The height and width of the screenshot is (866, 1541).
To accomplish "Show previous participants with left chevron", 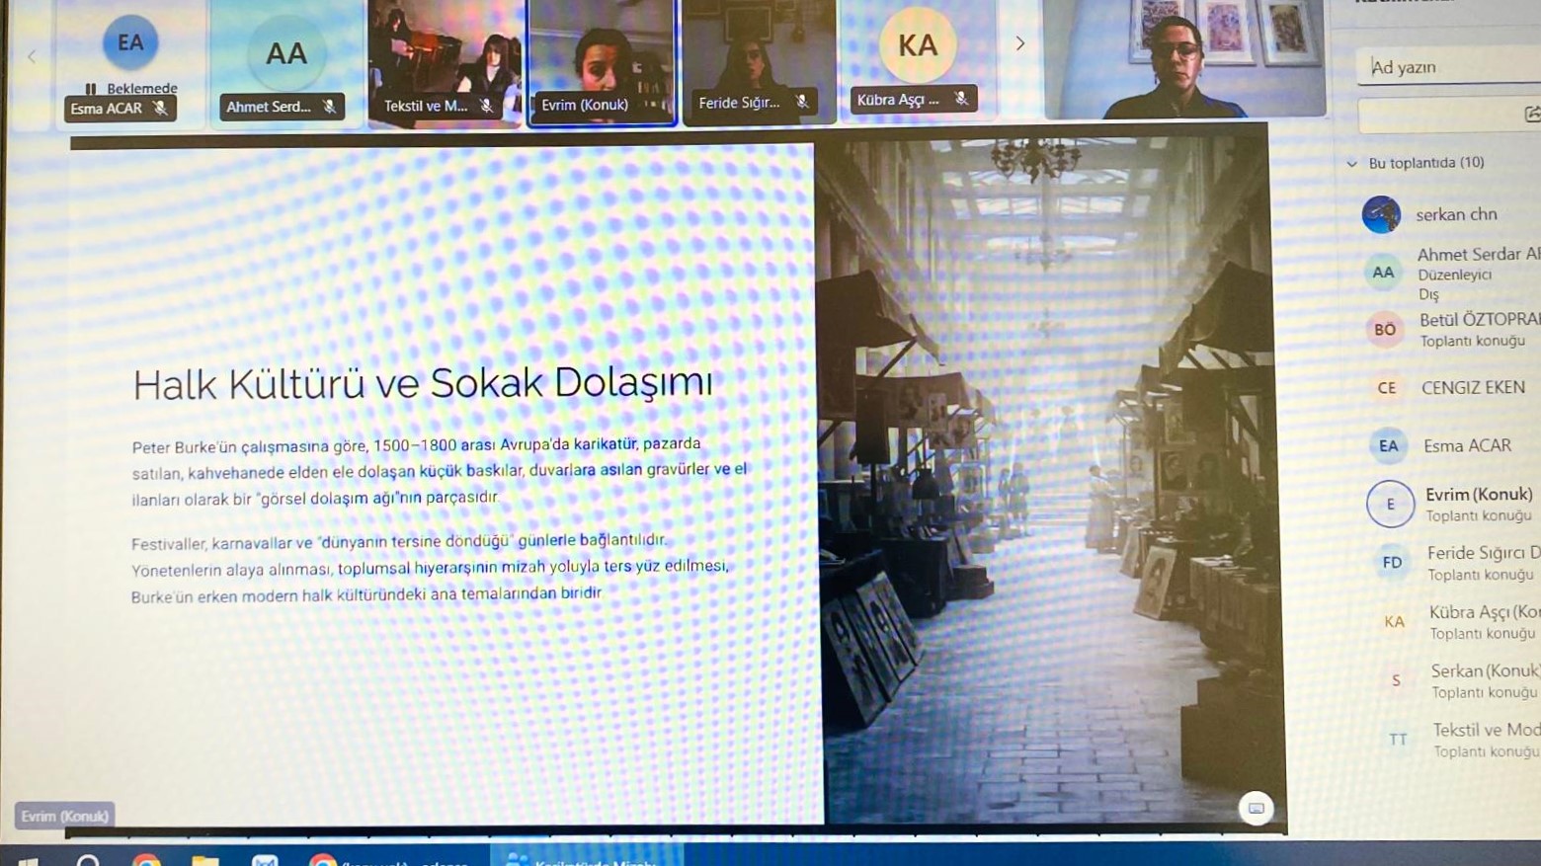I will pyautogui.click(x=32, y=56).
